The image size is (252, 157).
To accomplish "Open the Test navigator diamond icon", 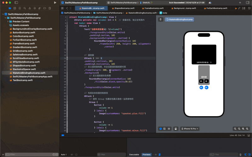I will pyautogui.click(x=35, y=8).
